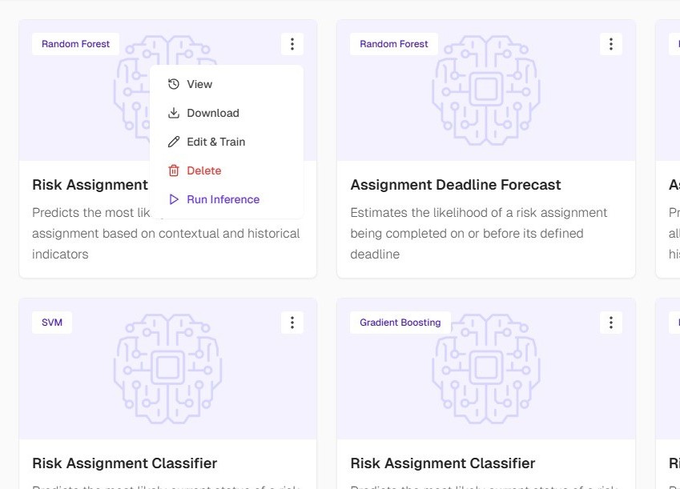This screenshot has height=489, width=680.
Task: Open the Assignment Deadline Forecast title
Action: point(456,185)
